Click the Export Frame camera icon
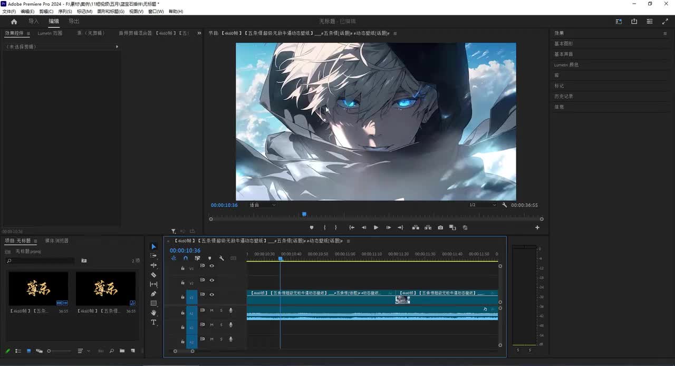The height and width of the screenshot is (366, 675). click(440, 228)
